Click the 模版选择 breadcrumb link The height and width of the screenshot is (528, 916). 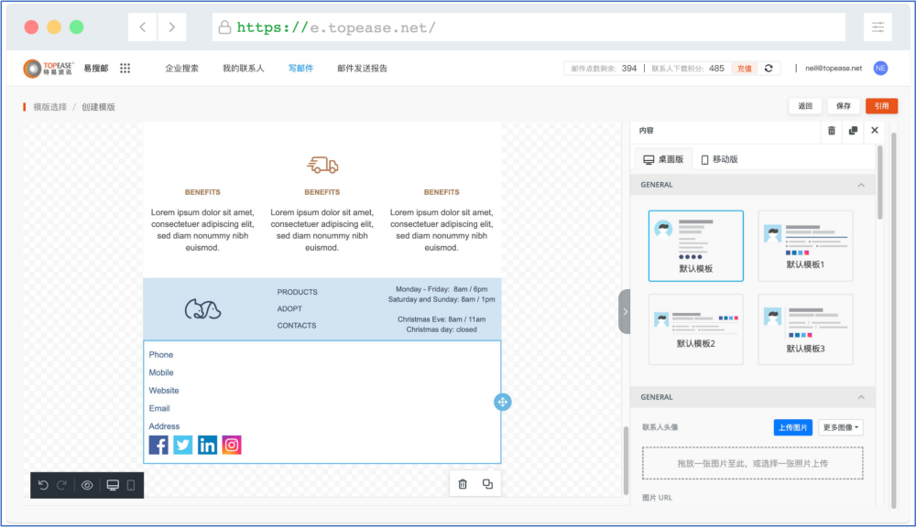49,107
